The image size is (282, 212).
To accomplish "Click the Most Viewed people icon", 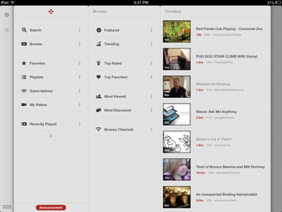I will pyautogui.click(x=99, y=96).
